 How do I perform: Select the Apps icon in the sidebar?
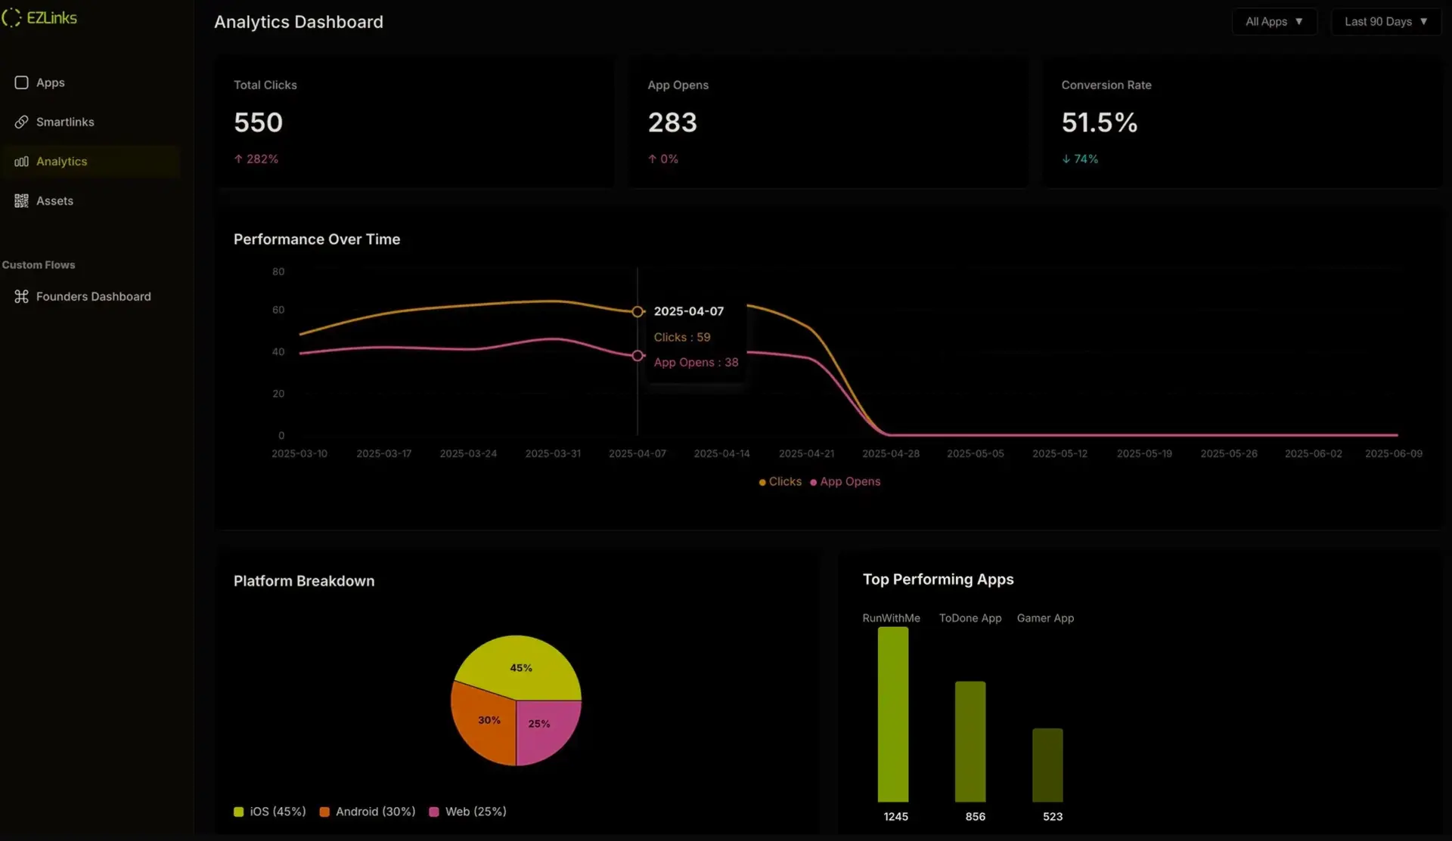pyautogui.click(x=21, y=82)
